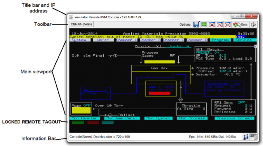Click the Mon Gas Panel button
Image resolution: width=263 pixels, height=146 pixels.
(x=122, y=118)
